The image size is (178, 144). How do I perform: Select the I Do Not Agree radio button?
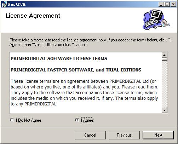(x=12, y=120)
